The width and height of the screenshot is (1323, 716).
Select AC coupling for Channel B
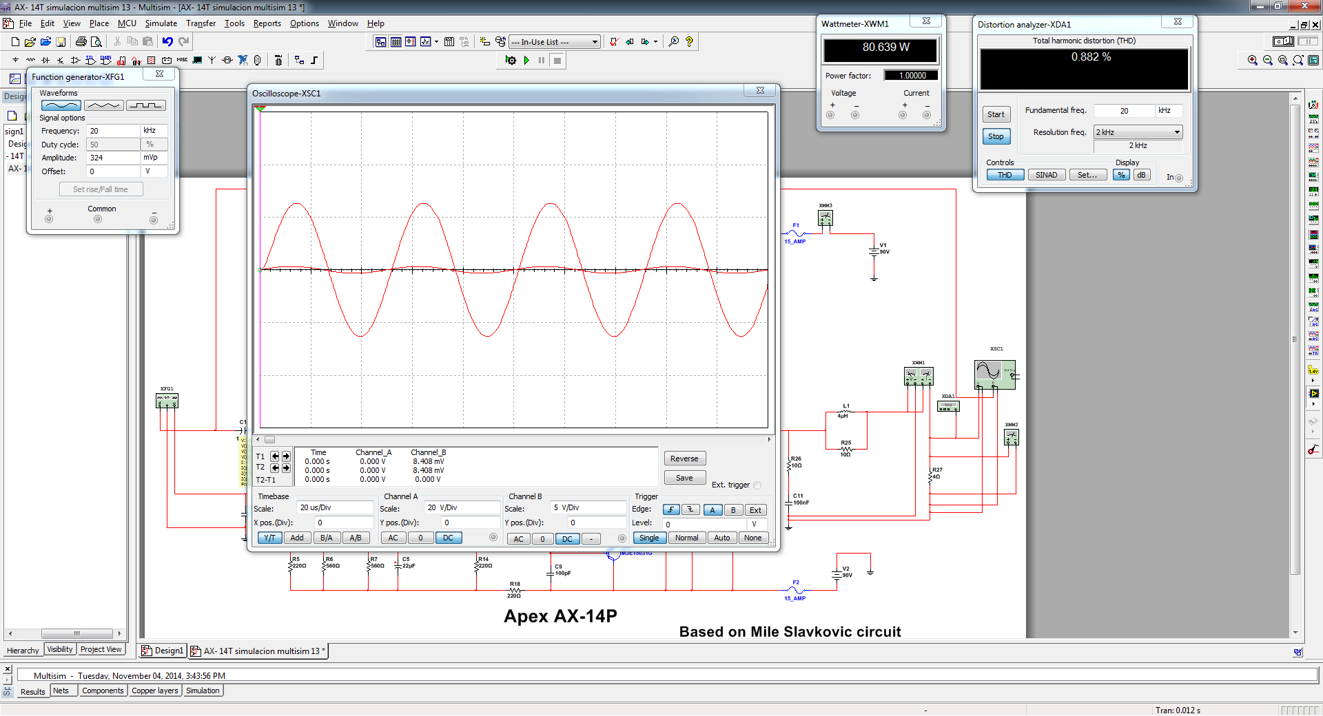519,539
